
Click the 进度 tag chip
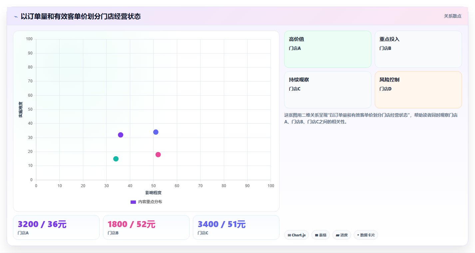342,235
